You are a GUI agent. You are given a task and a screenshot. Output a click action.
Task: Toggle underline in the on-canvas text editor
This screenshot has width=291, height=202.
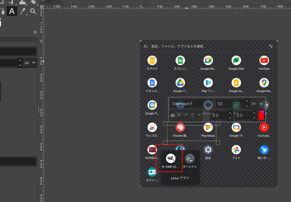click(x=192, y=115)
